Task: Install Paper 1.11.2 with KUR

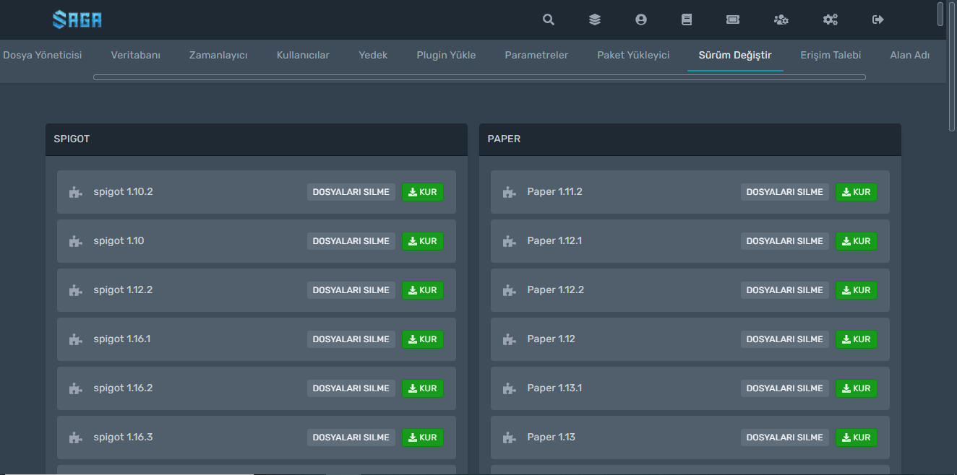Action: point(857,192)
